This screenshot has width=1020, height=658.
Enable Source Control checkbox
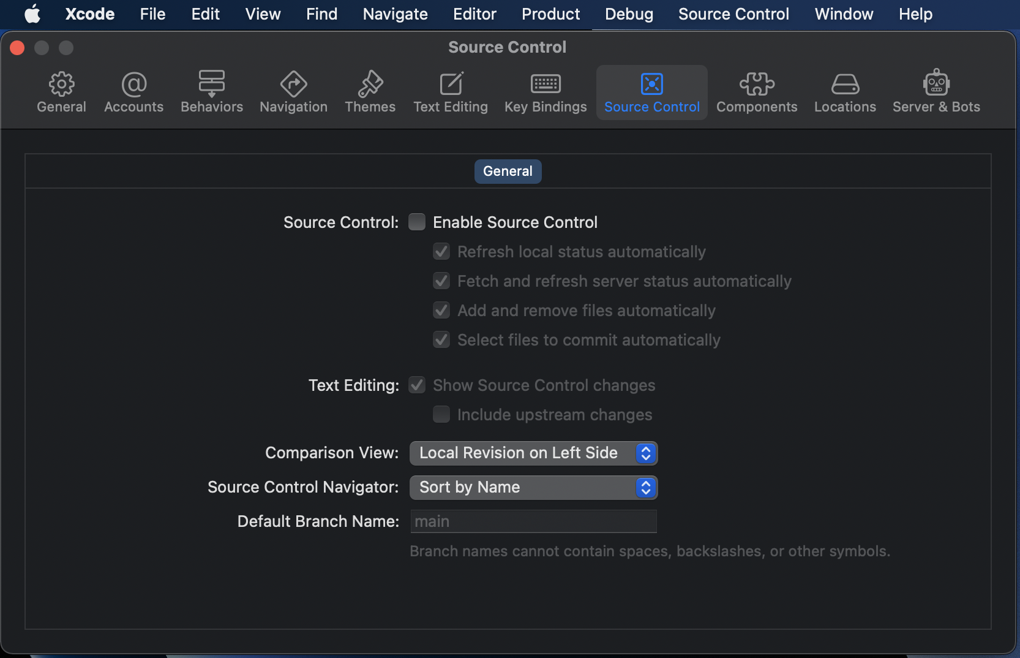pos(417,222)
